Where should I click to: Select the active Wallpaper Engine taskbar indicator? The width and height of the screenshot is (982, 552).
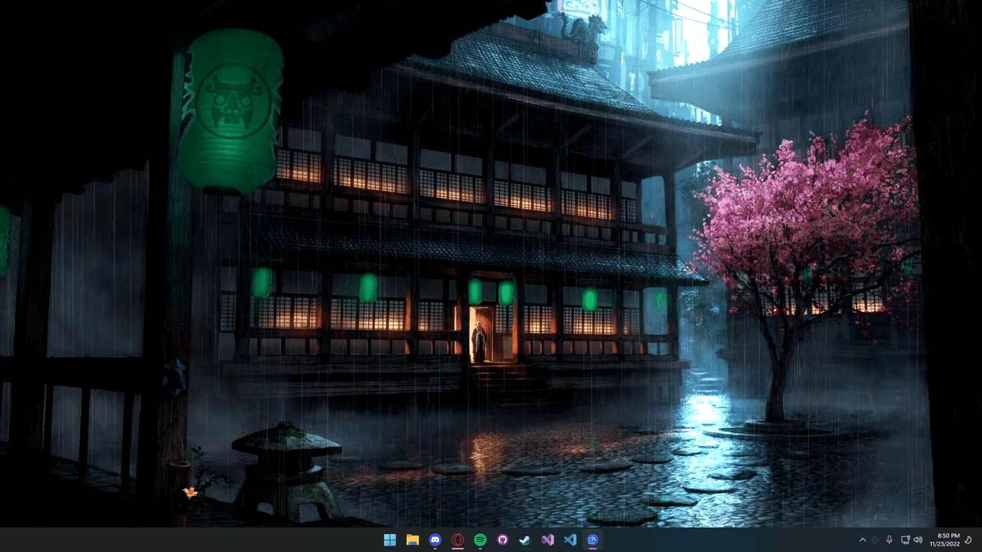click(x=592, y=540)
